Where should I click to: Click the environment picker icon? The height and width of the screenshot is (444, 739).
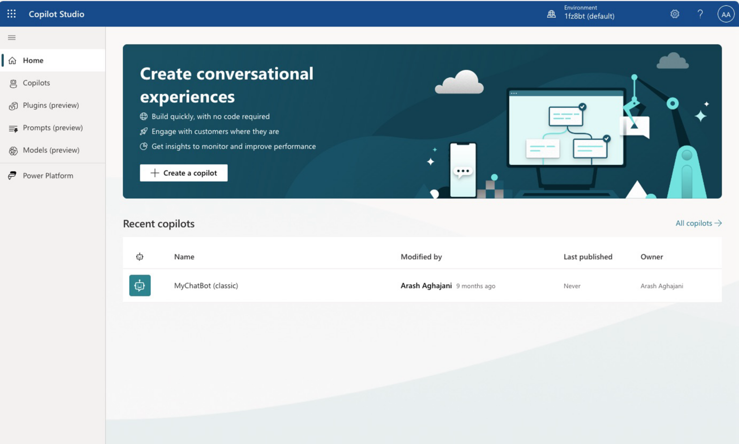[x=551, y=14]
